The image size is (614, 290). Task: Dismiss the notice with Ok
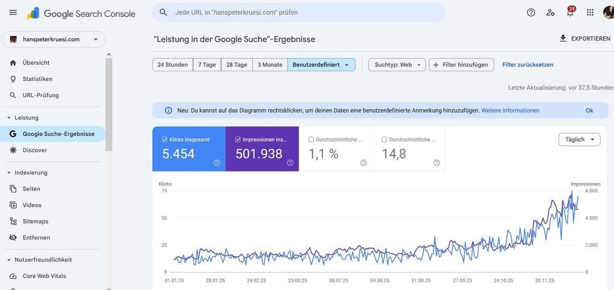589,111
